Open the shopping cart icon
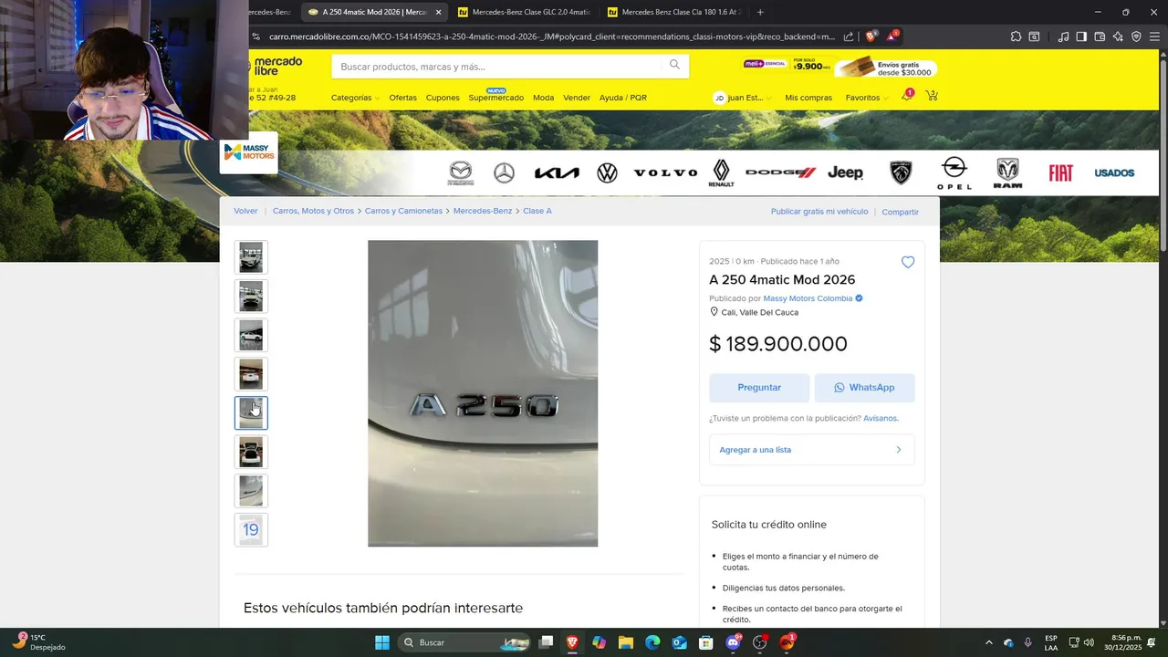 pyautogui.click(x=932, y=96)
